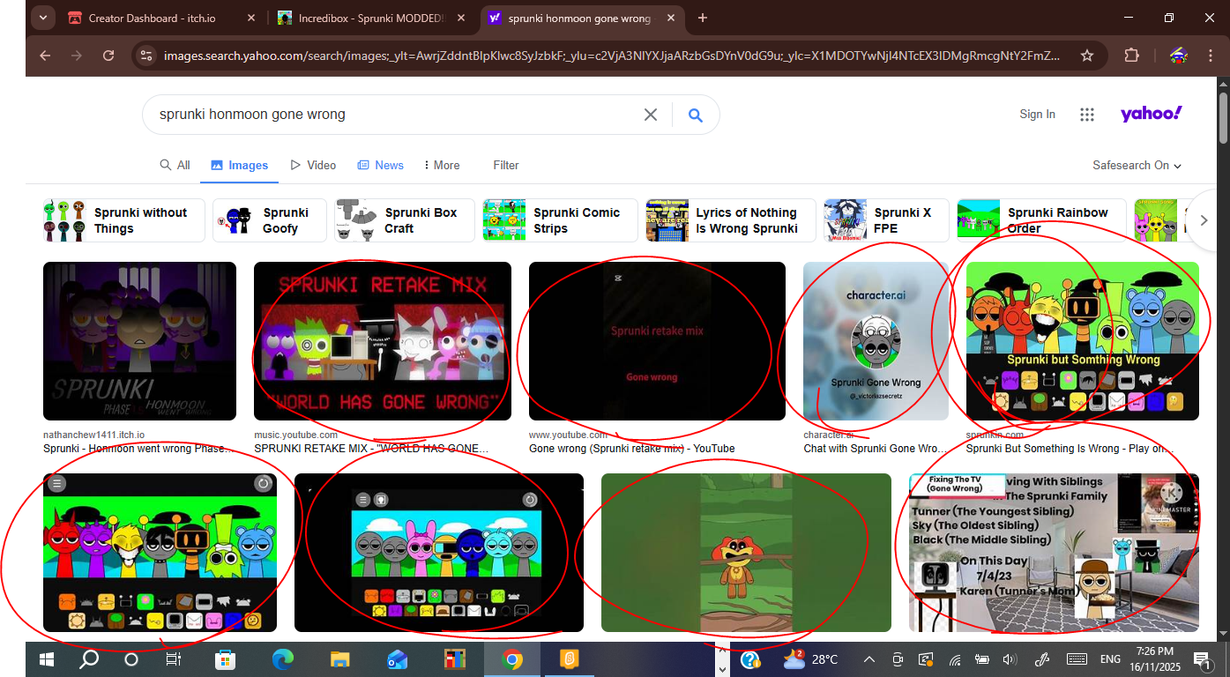Viewport: 1230px width, 677px height.
Task: Open File Explorer from the taskbar
Action: [x=340, y=659]
